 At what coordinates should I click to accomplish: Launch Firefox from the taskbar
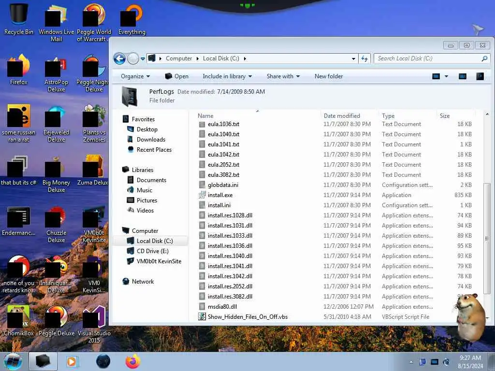(x=133, y=361)
